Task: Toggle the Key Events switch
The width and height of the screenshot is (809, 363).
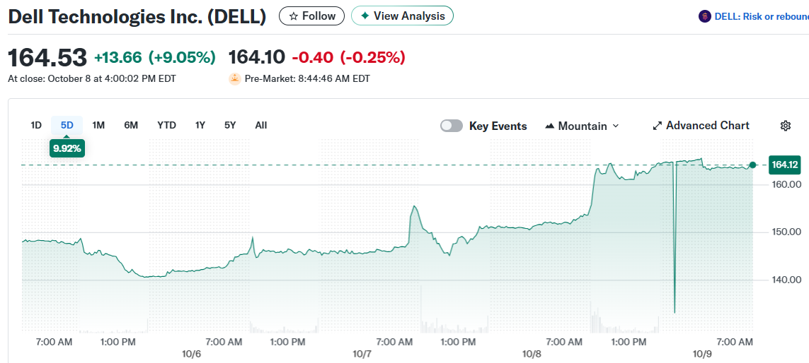Action: [x=452, y=126]
